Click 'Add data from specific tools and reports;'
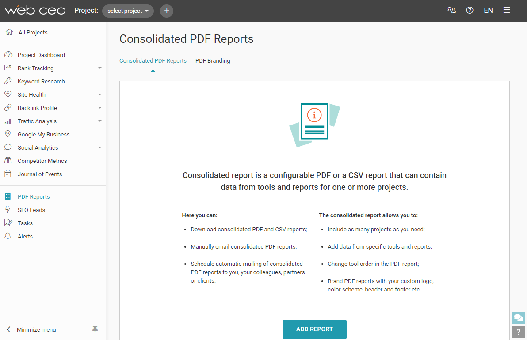Image resolution: width=527 pixels, height=340 pixels. coord(380,247)
